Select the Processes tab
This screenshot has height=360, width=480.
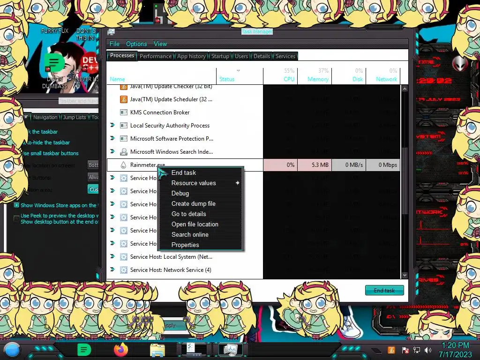[x=122, y=55]
